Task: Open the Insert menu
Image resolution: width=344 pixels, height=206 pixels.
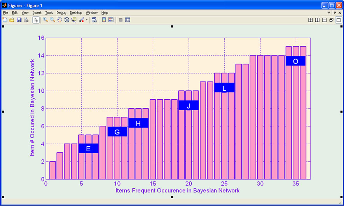Action: point(37,13)
